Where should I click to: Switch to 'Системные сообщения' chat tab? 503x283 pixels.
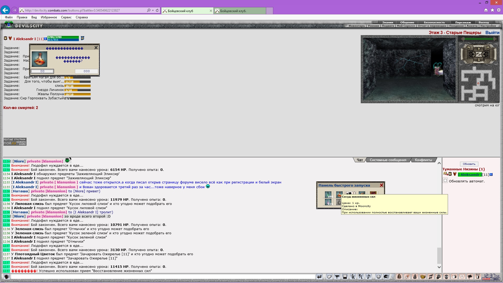[x=388, y=160]
